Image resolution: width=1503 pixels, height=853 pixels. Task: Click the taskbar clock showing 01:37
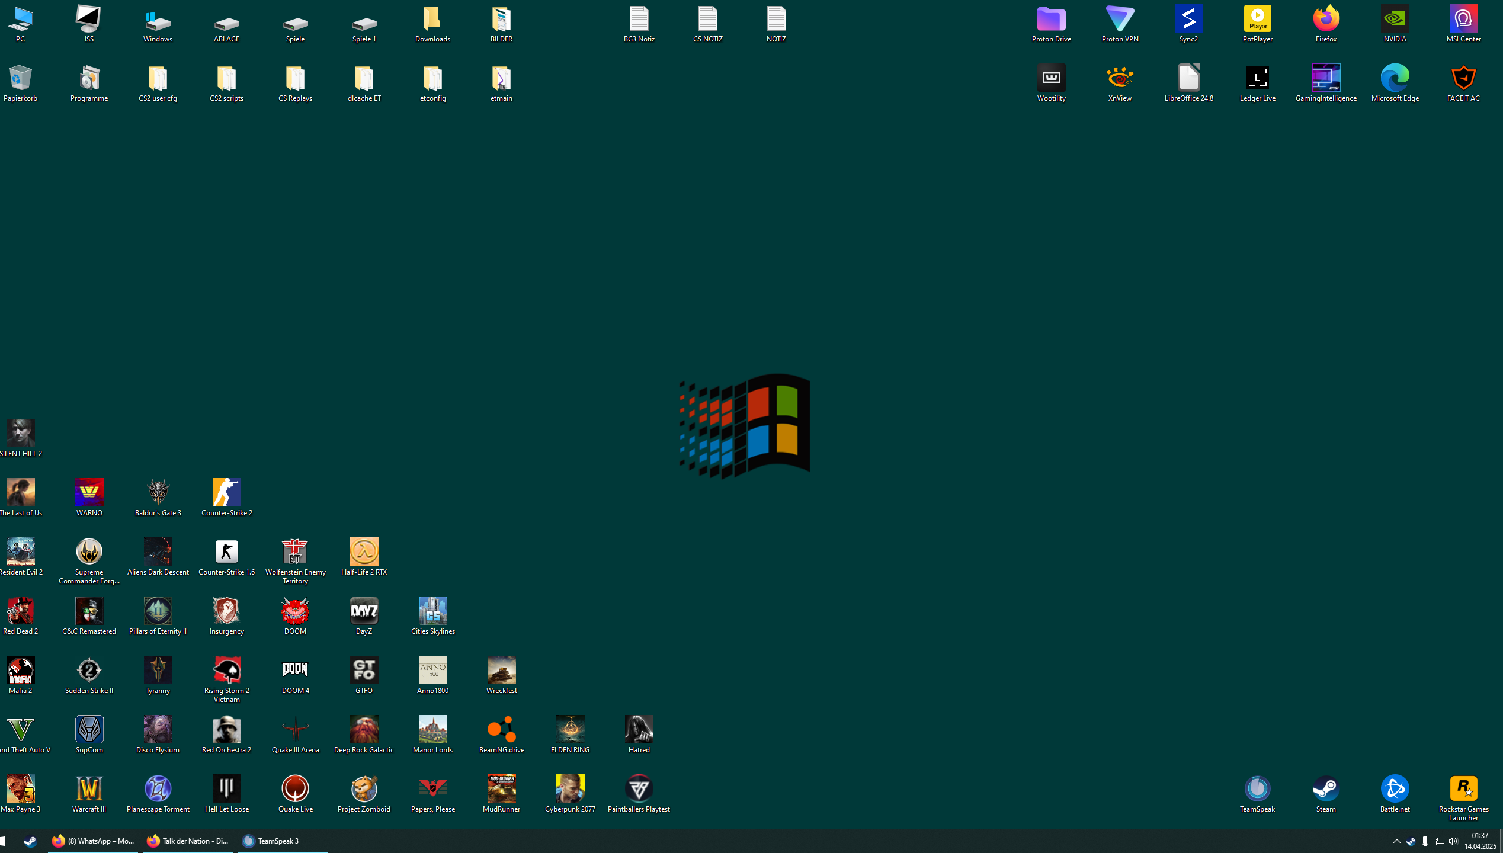click(x=1479, y=841)
